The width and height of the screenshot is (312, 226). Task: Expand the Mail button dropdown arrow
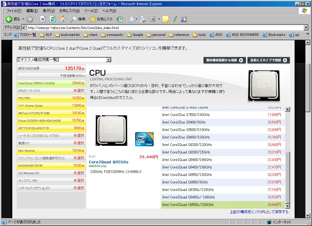pyautogui.click(x=137, y=19)
